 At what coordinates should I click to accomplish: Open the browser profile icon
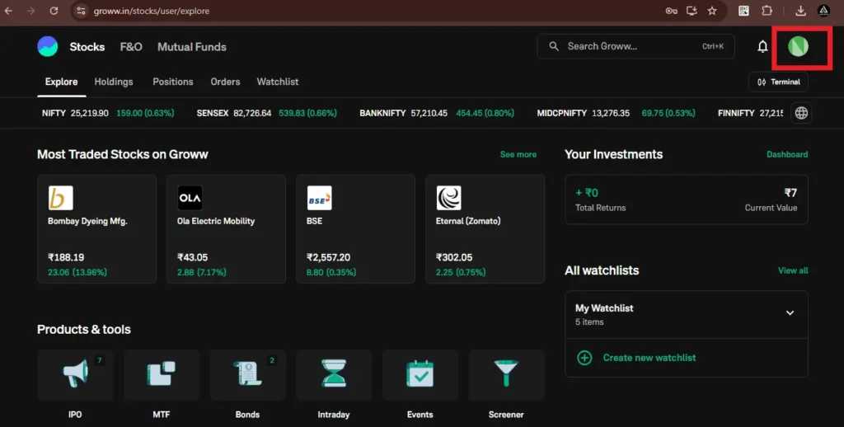pos(823,11)
